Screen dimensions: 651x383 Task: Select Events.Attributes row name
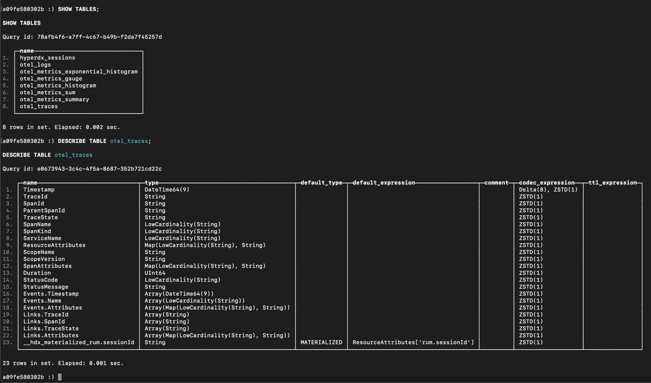pyautogui.click(x=53, y=307)
